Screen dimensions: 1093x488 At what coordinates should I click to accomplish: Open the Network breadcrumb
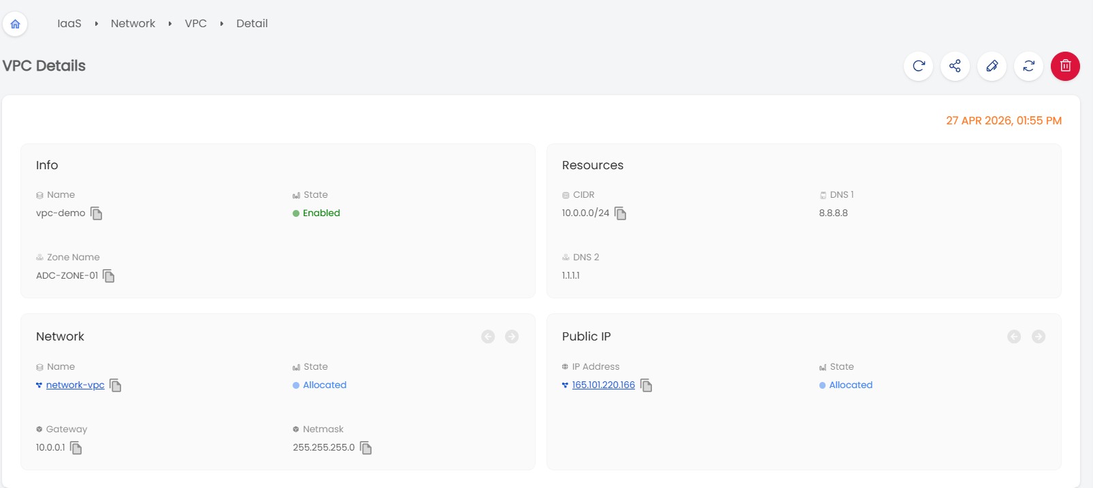pyautogui.click(x=133, y=24)
